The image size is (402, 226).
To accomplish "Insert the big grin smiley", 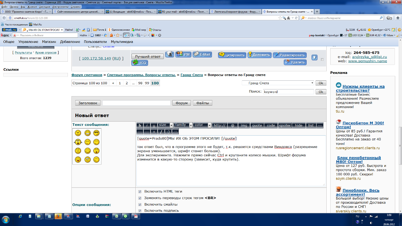I will point(87,133).
